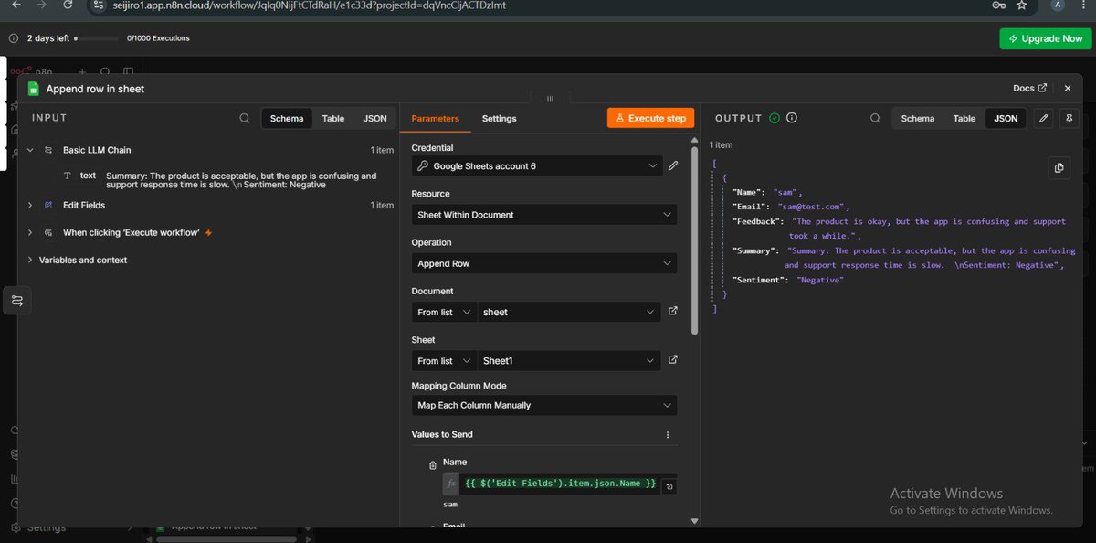Switch to the Settings tab
This screenshot has width=1096, height=543.
coord(499,119)
